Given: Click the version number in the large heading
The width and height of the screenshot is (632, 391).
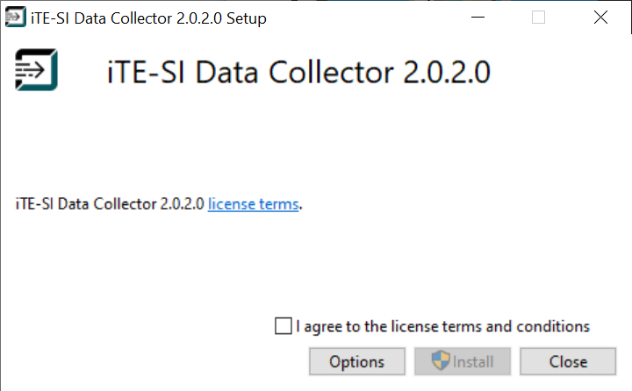Looking at the screenshot, I should 447,72.
